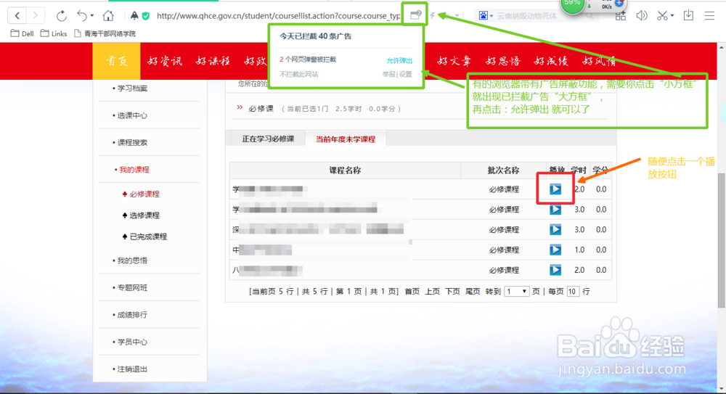Open the Dell bookmarks folder
The image size is (726, 394).
[x=23, y=33]
